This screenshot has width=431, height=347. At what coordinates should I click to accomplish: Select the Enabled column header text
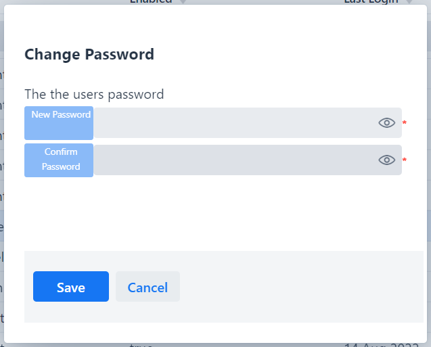[x=151, y=2]
